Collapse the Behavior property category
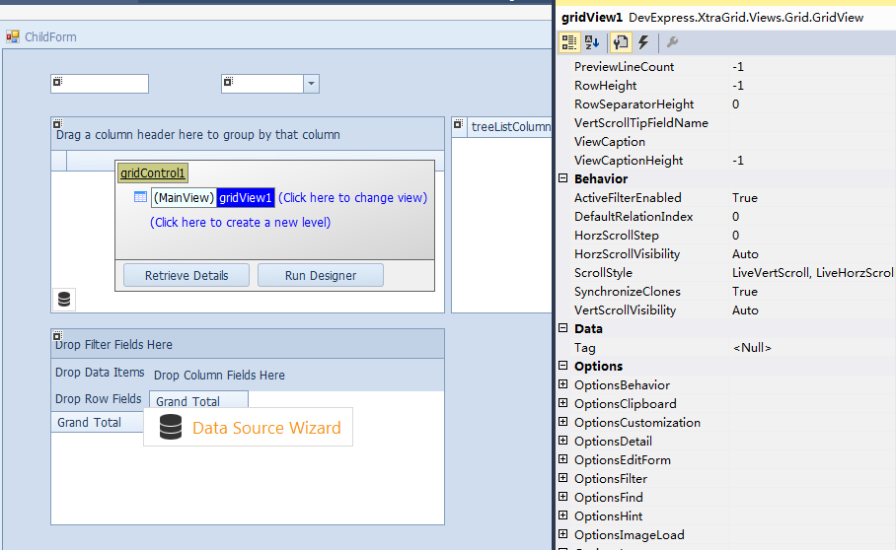The image size is (896, 550). point(563,179)
